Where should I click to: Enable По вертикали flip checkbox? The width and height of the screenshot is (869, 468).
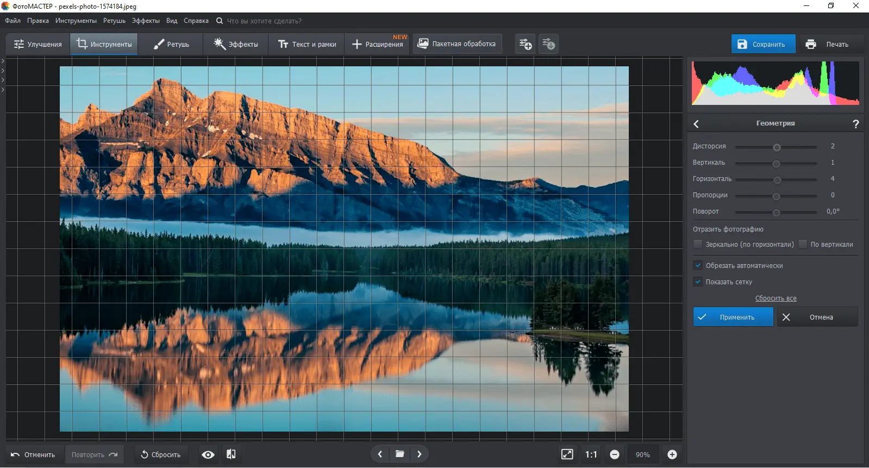803,245
